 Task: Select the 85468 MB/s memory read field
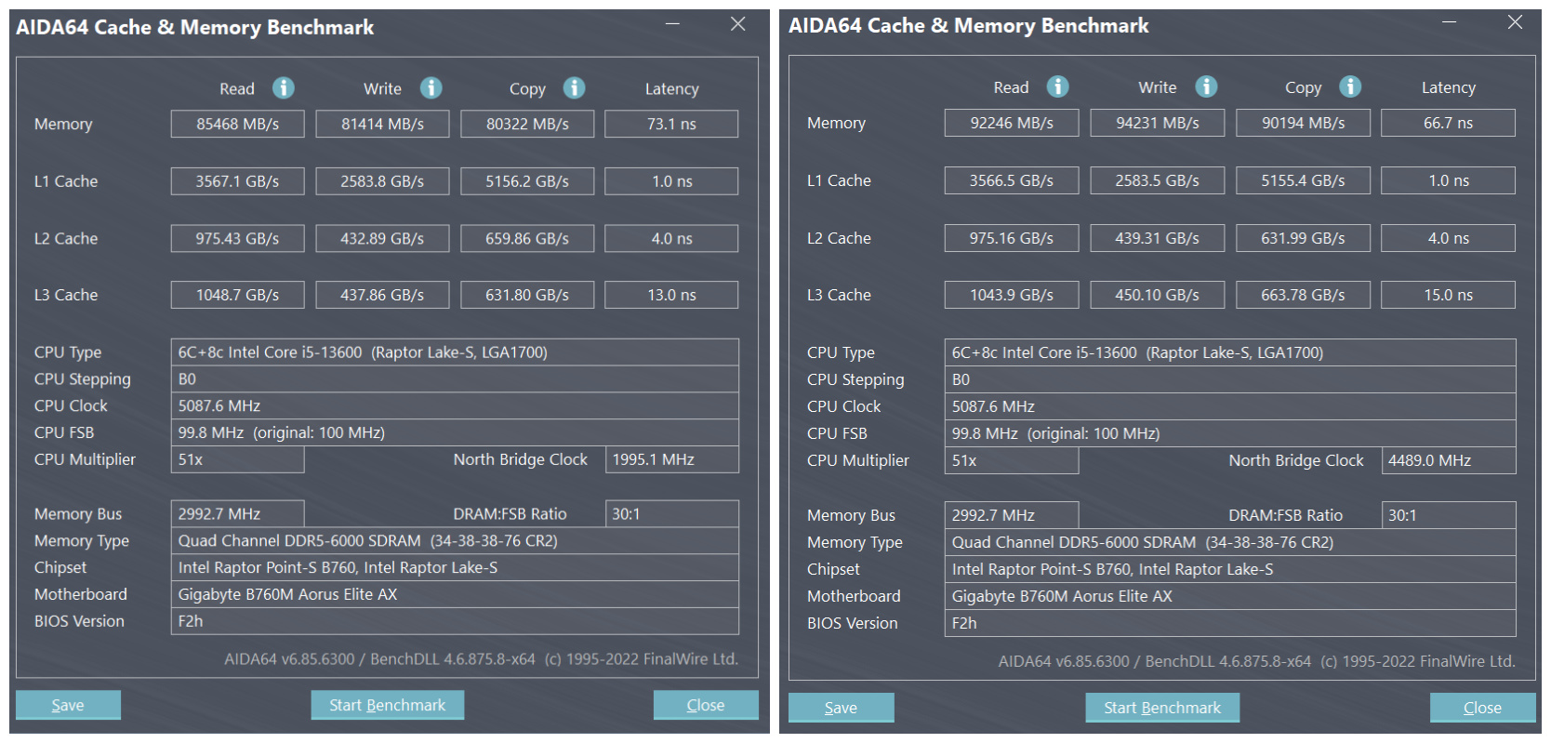[x=237, y=124]
